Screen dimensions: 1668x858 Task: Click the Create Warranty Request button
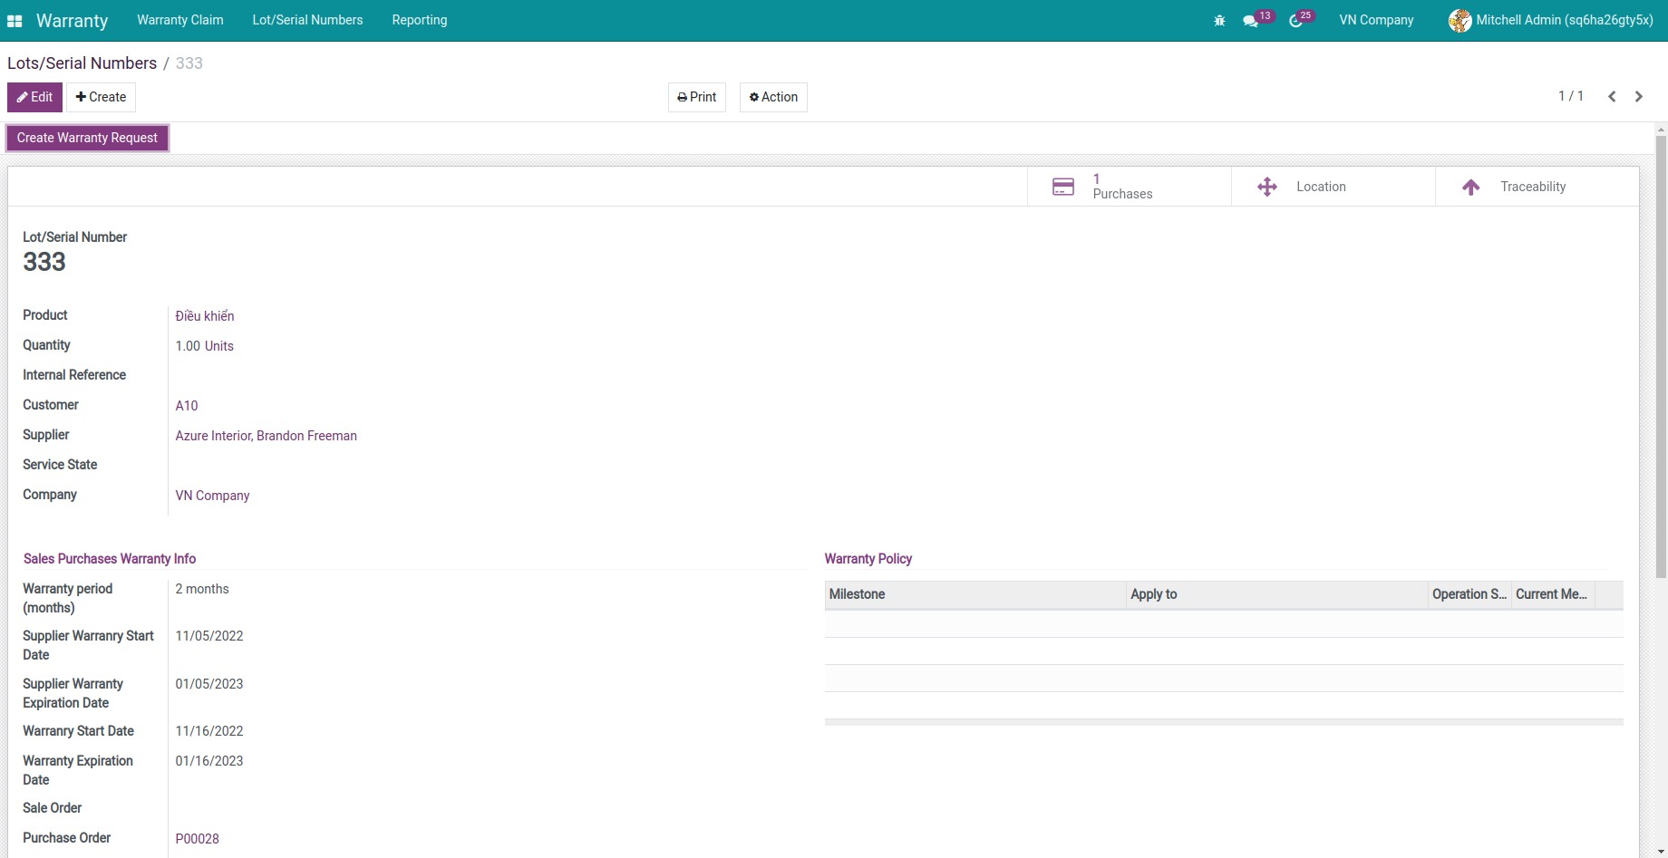click(87, 138)
